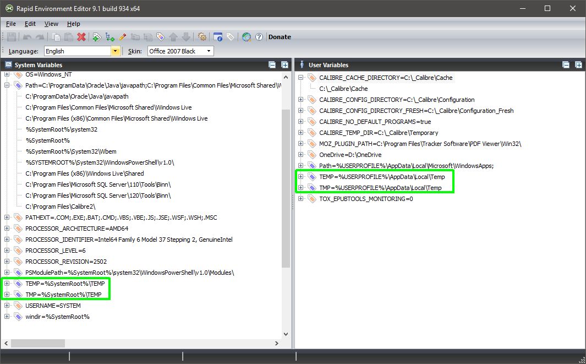Select the user Path=%USERPROFILE% variable
586x364 pixels.
(x=406, y=166)
